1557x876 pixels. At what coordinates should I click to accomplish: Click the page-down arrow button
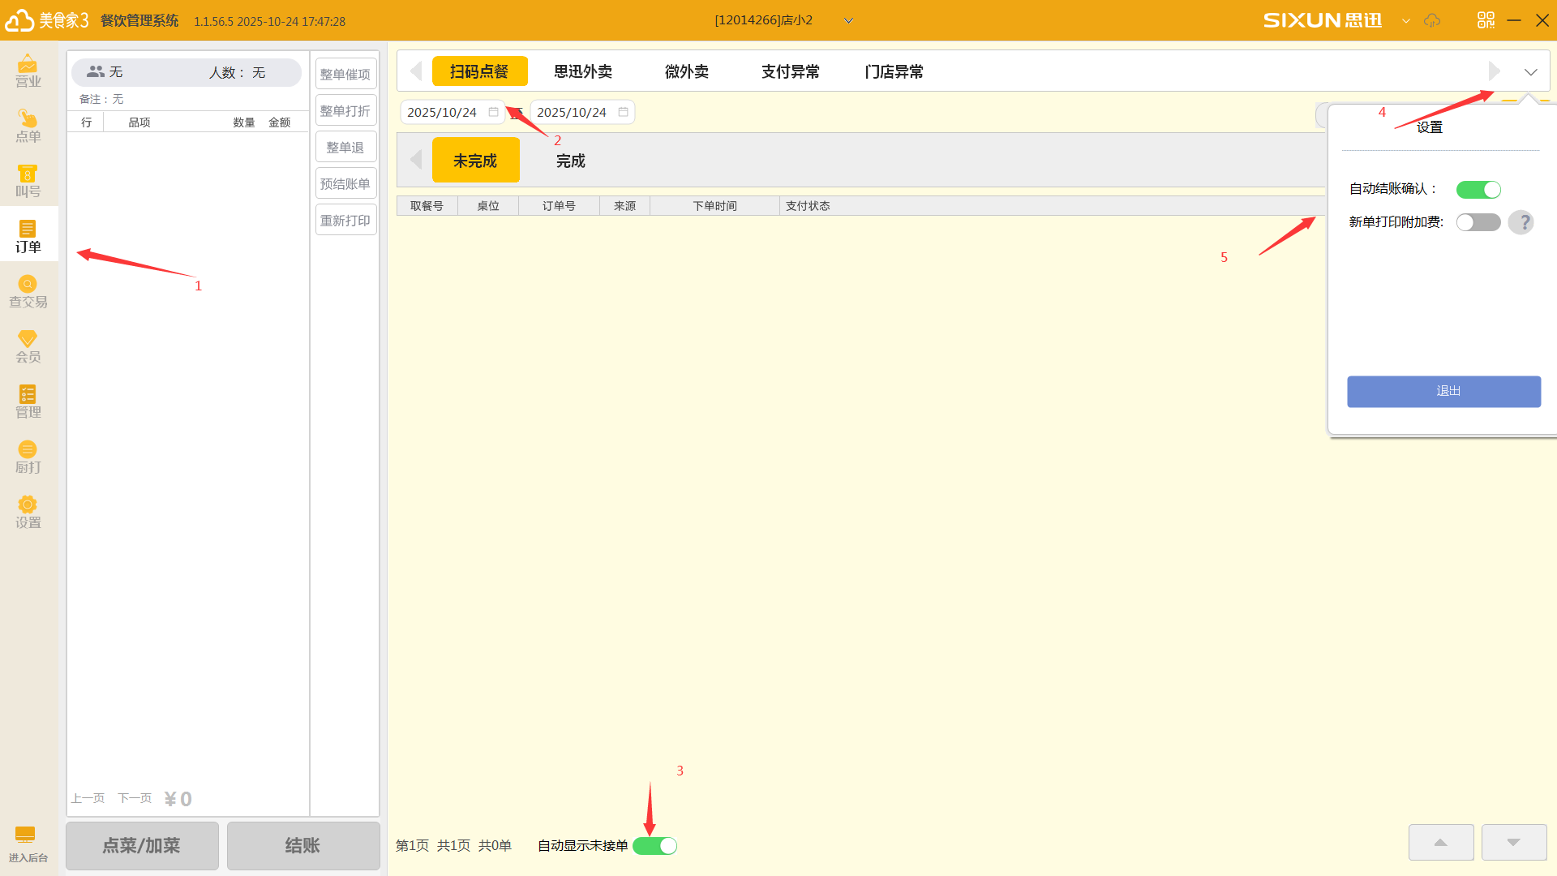click(1513, 843)
